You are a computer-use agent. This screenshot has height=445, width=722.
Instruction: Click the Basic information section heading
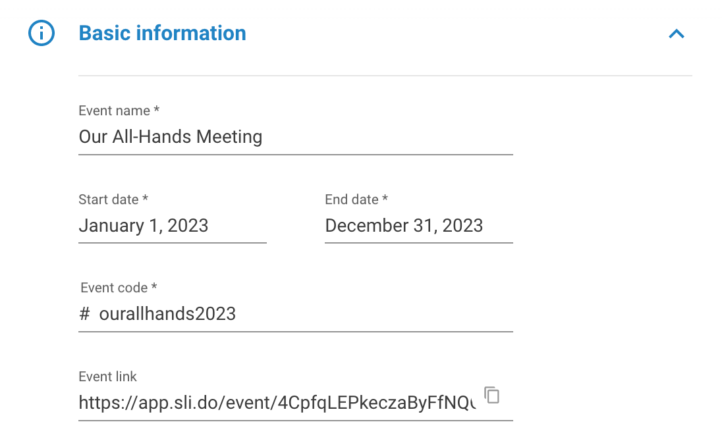point(162,33)
